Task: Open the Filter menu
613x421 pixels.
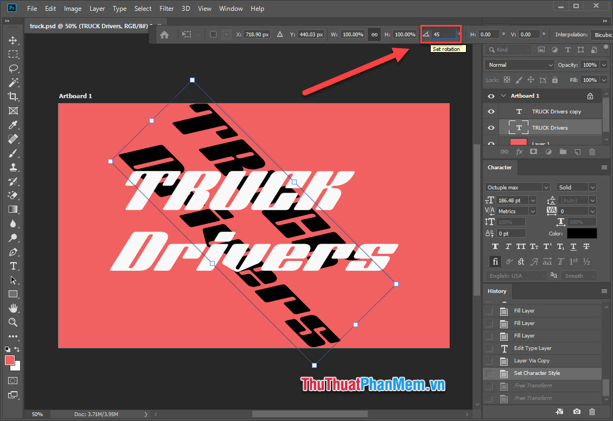Action: point(167,8)
